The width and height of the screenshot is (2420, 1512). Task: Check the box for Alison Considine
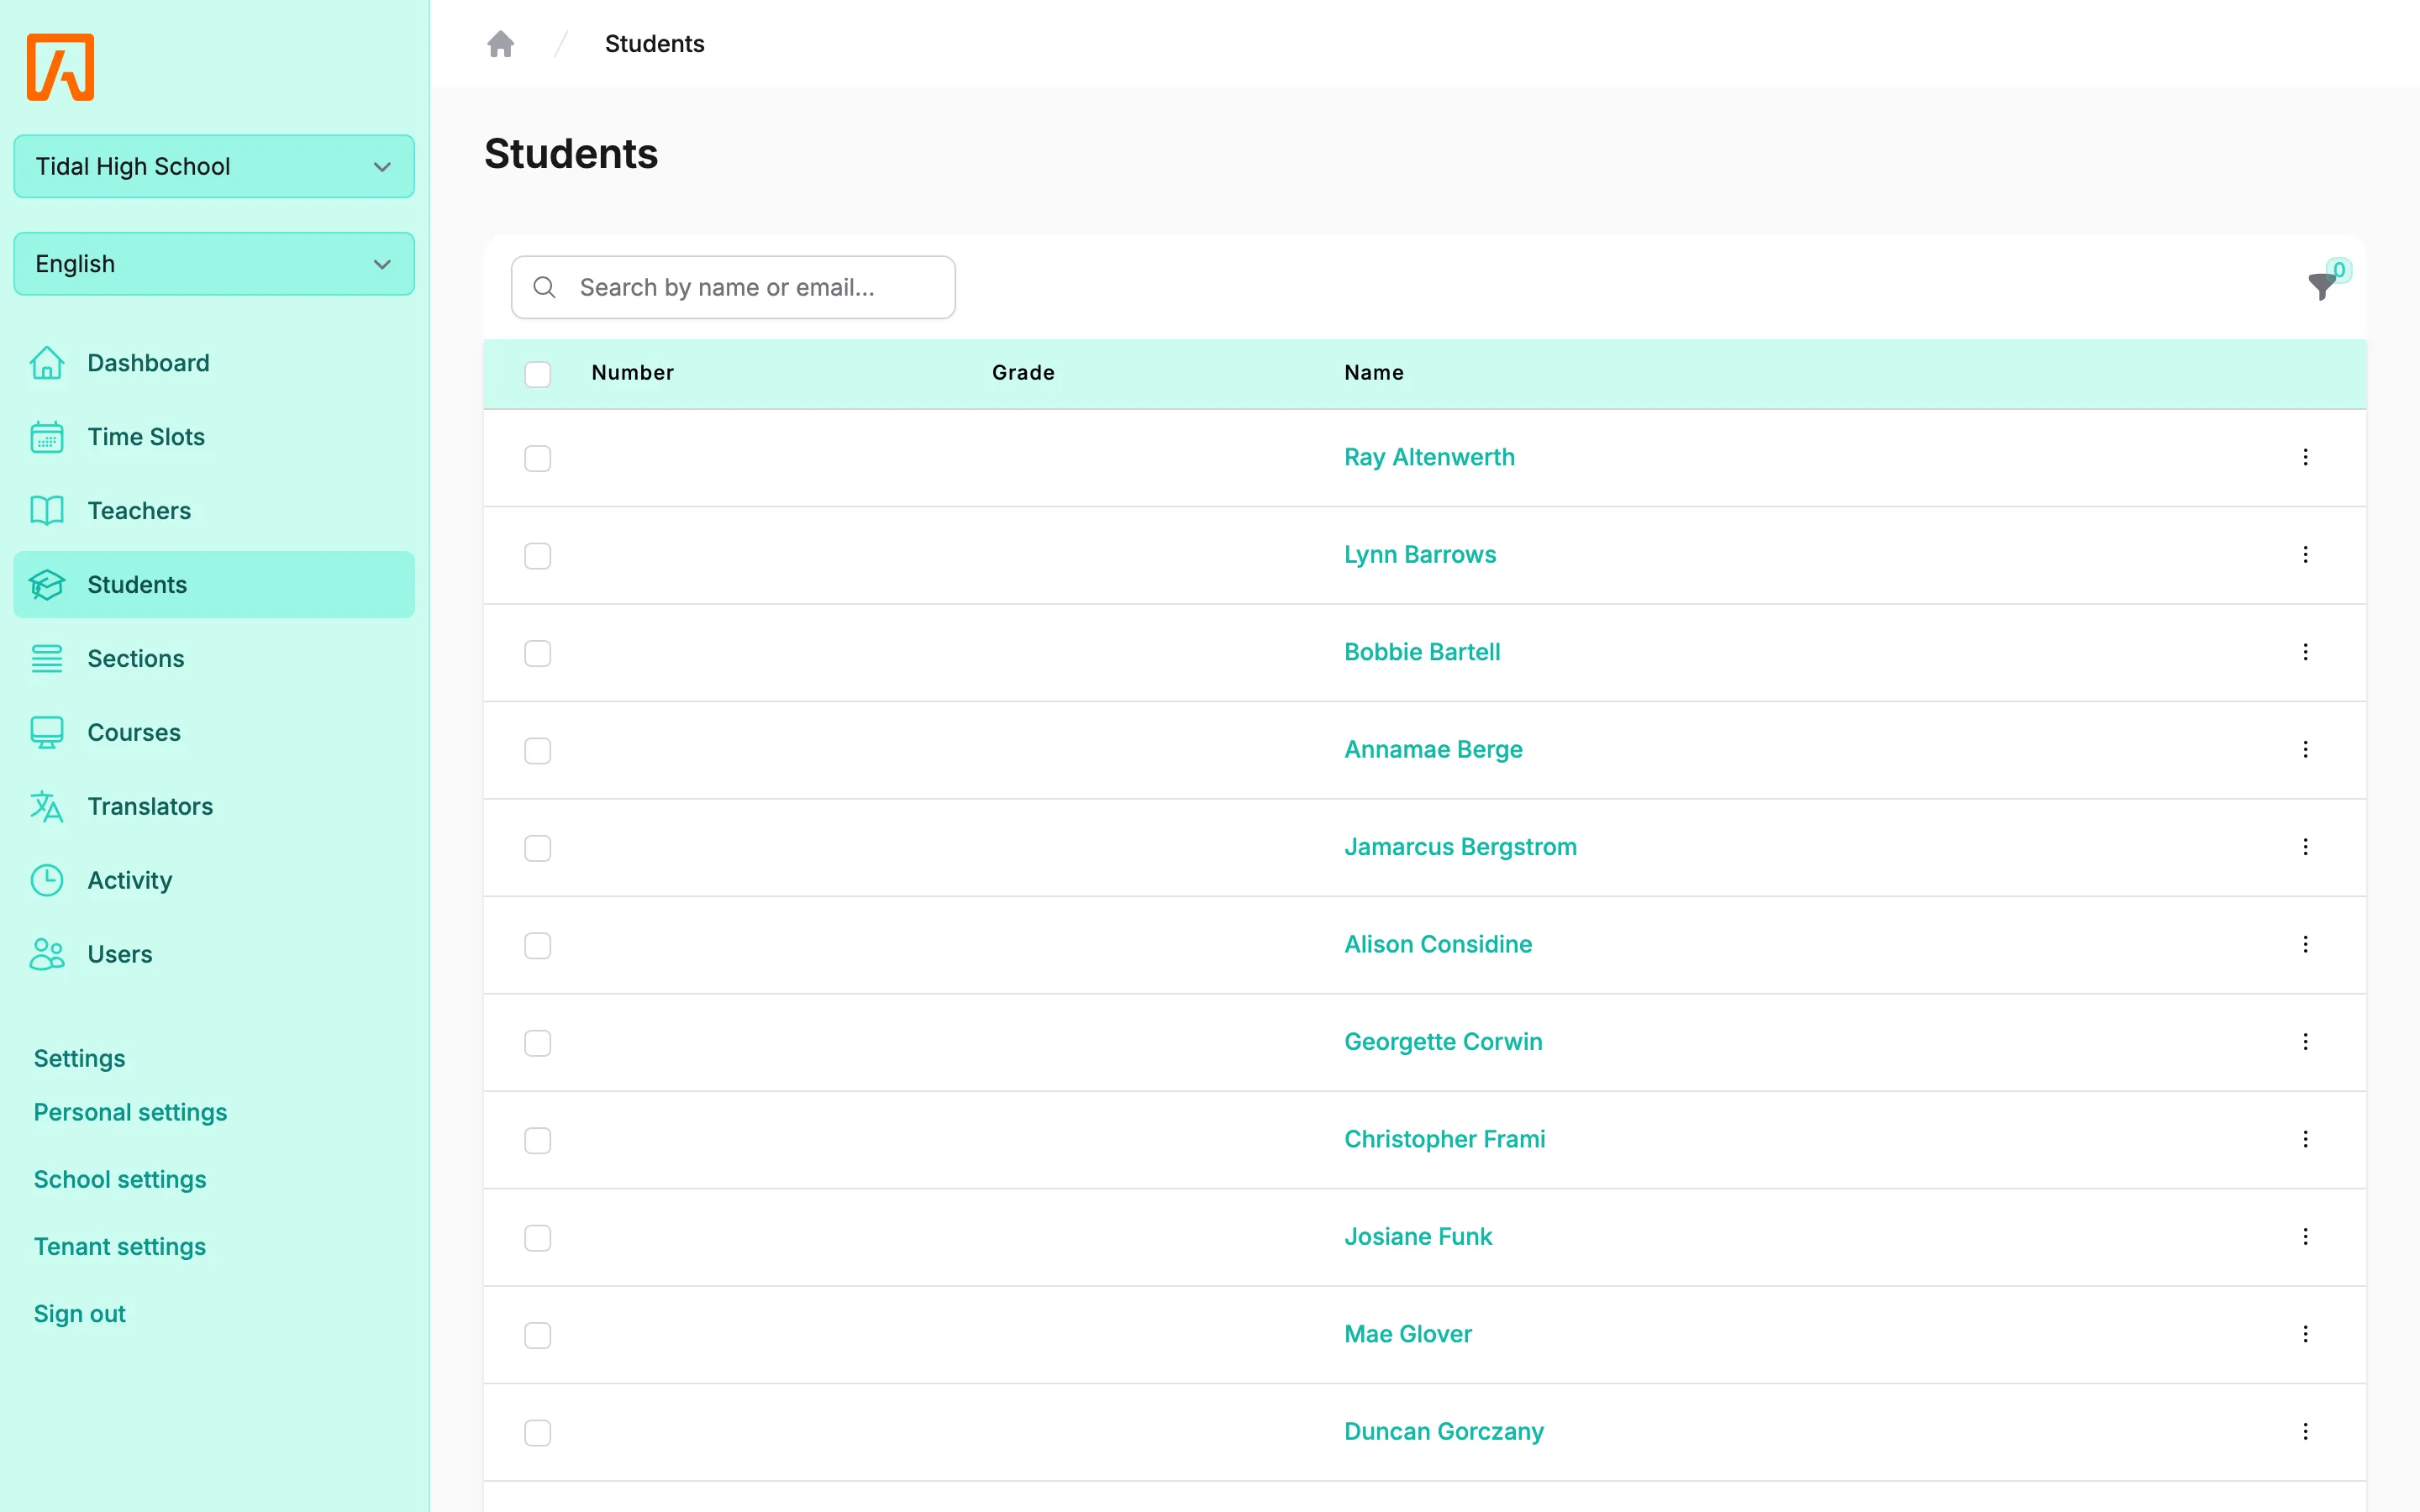pos(538,946)
